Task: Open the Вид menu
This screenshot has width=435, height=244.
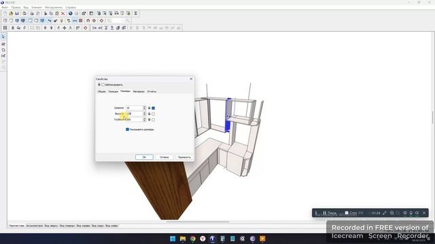Action: point(26,7)
